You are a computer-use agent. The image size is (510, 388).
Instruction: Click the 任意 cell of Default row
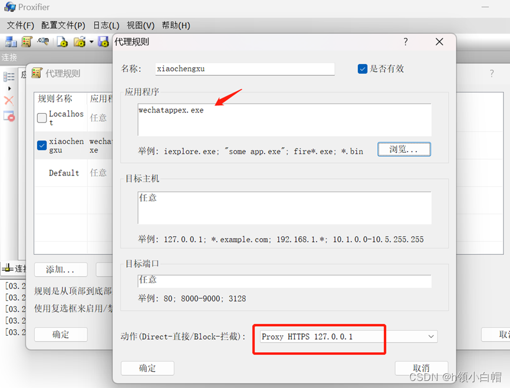[x=98, y=173]
